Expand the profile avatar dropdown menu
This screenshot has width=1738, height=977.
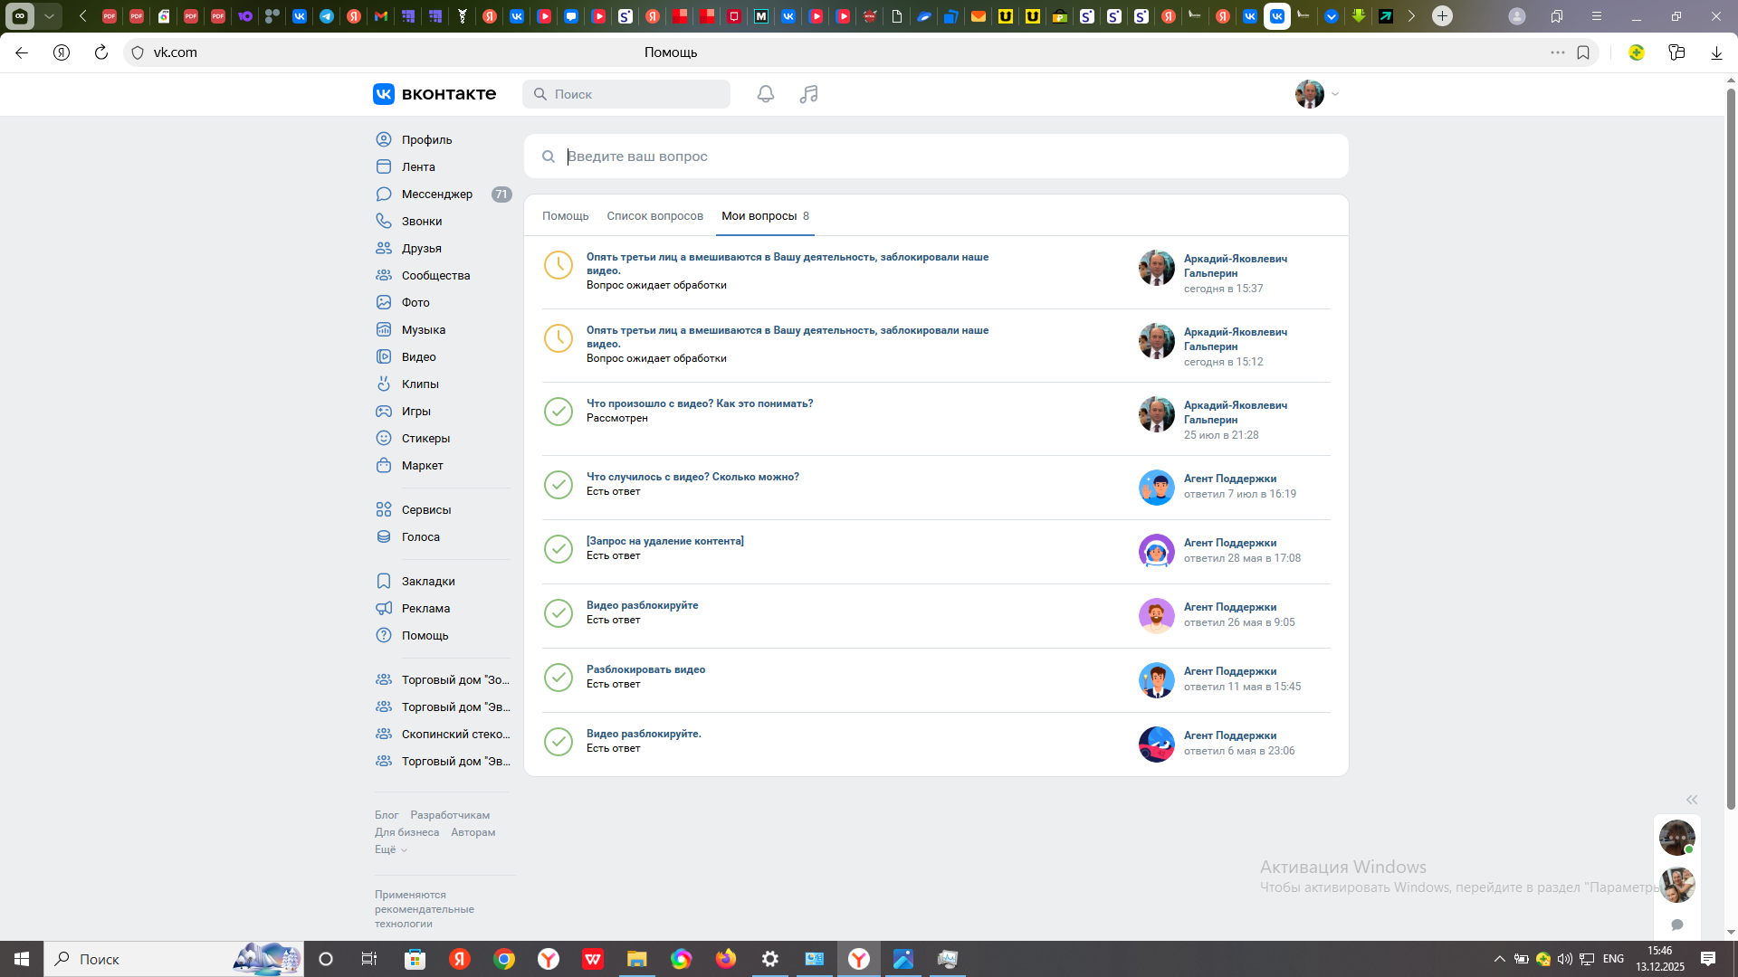point(1317,94)
